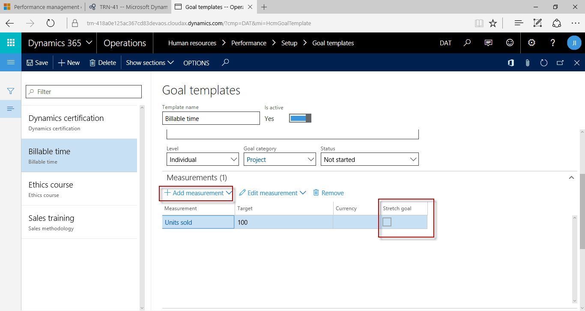Open the settings gear icon
The image size is (585, 311).
click(531, 43)
